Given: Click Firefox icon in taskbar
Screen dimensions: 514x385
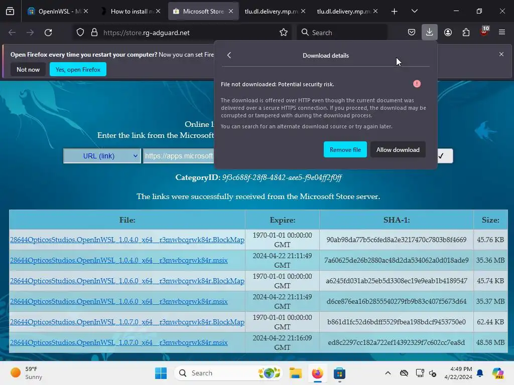Looking at the screenshot, I should (x=317, y=373).
